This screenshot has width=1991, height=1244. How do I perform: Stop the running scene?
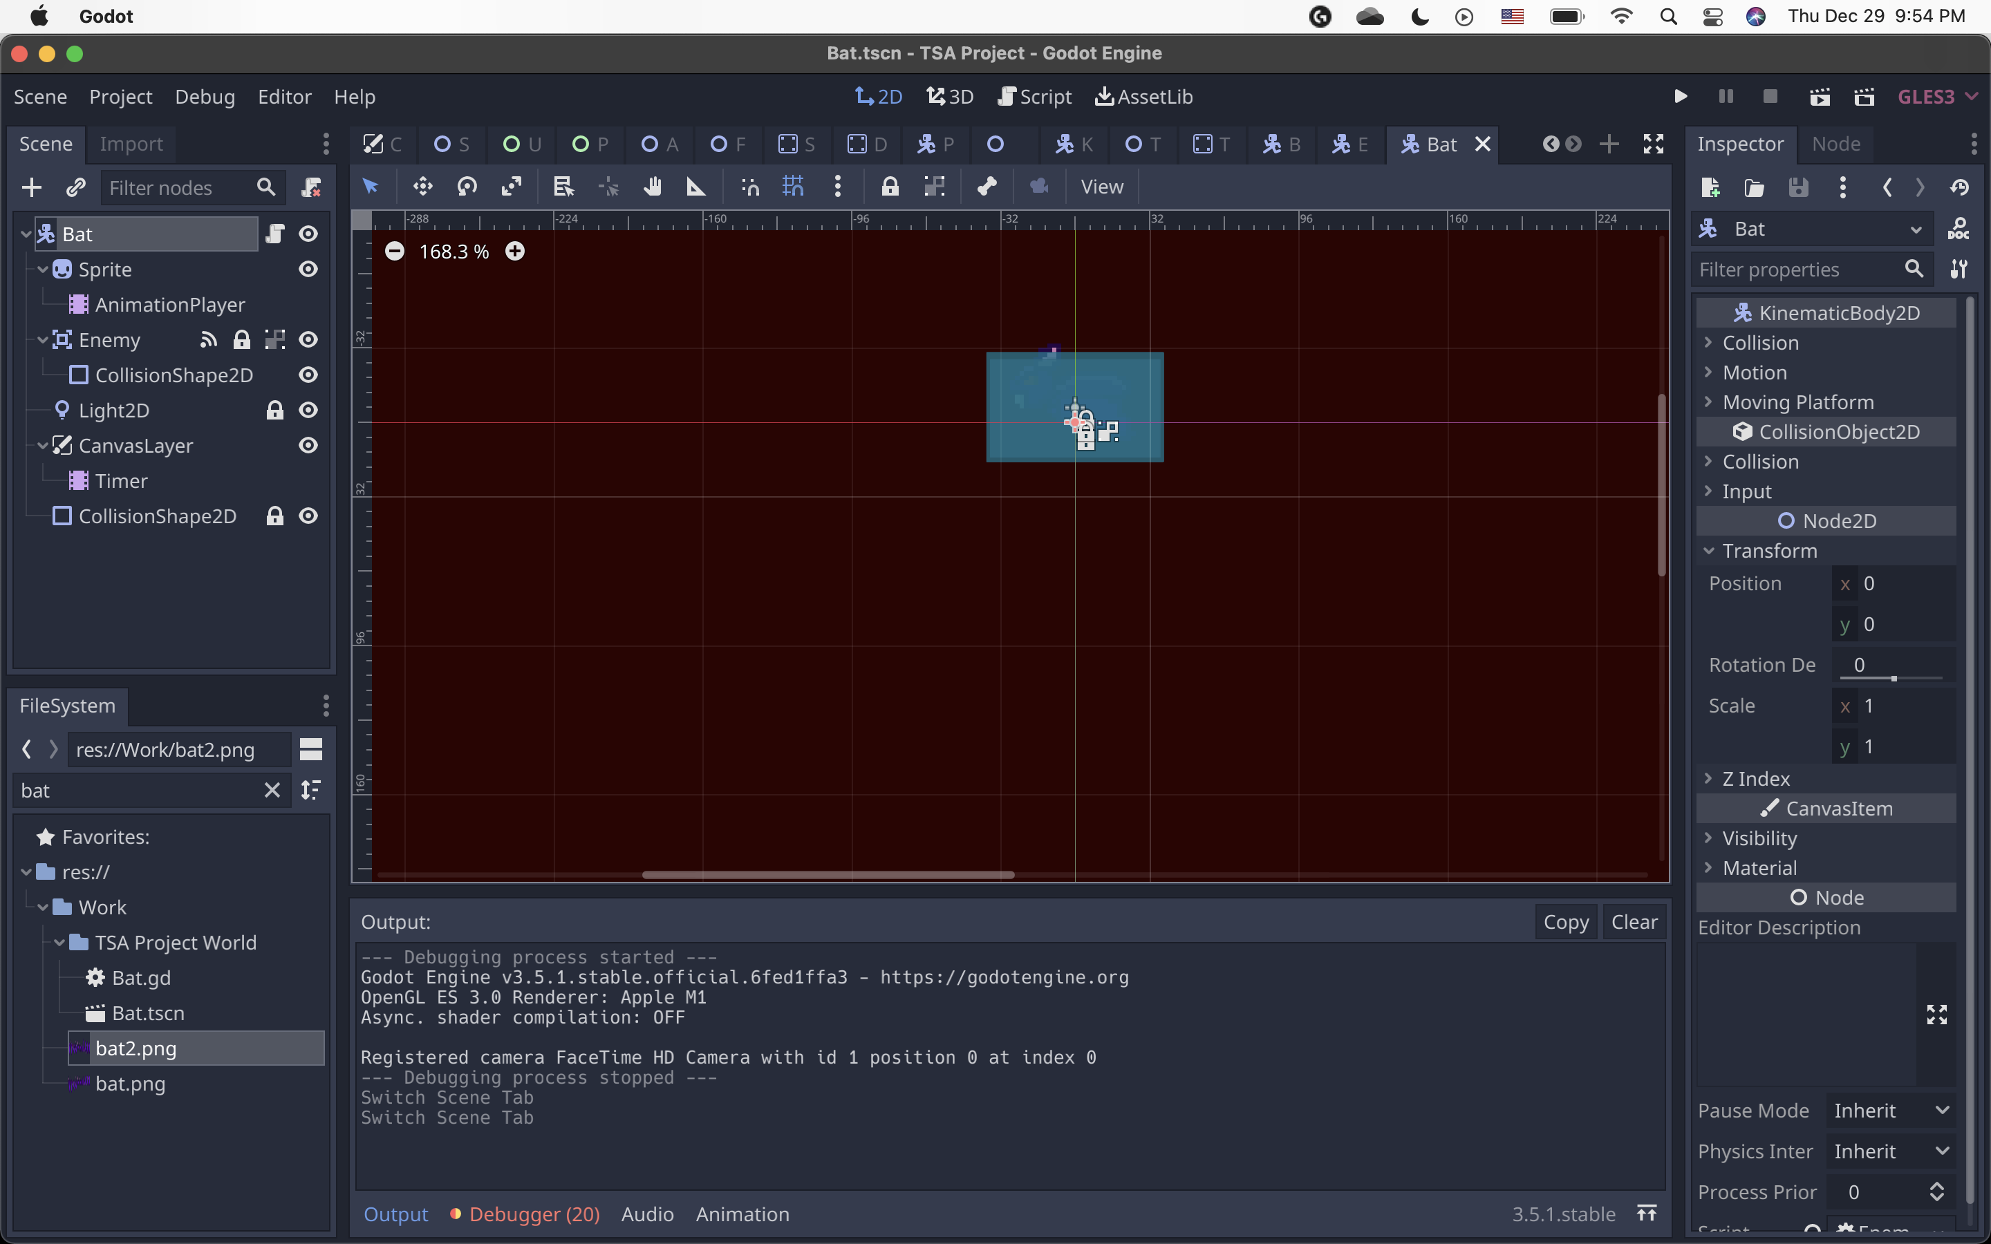click(1770, 96)
